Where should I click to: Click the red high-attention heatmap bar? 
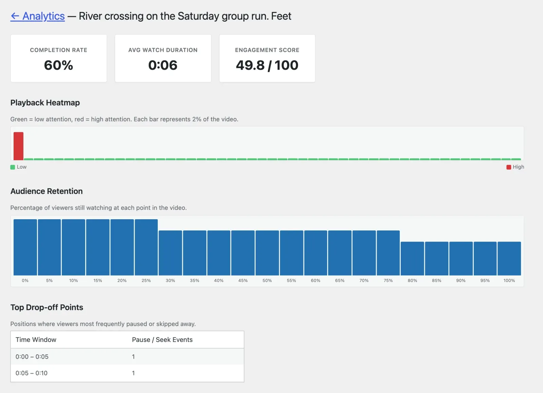coord(18,146)
